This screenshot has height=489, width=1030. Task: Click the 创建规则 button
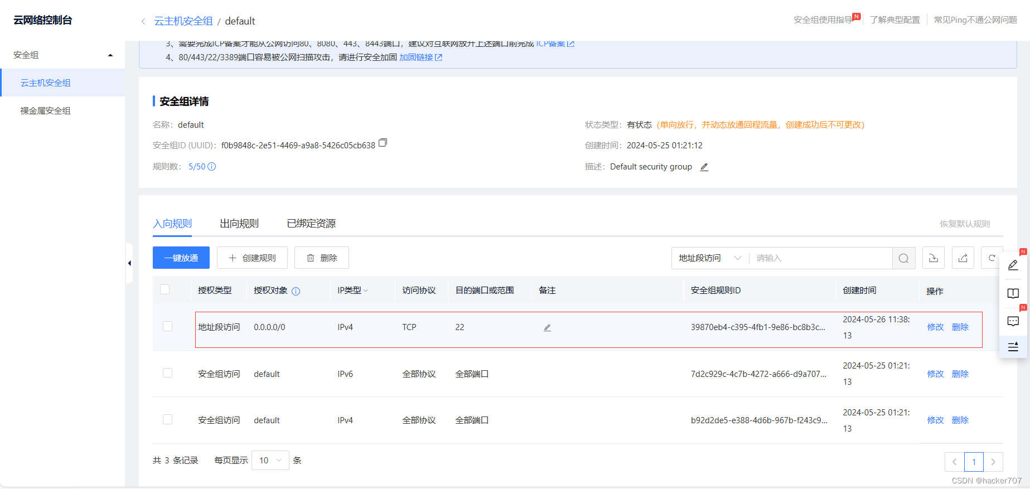coord(252,258)
